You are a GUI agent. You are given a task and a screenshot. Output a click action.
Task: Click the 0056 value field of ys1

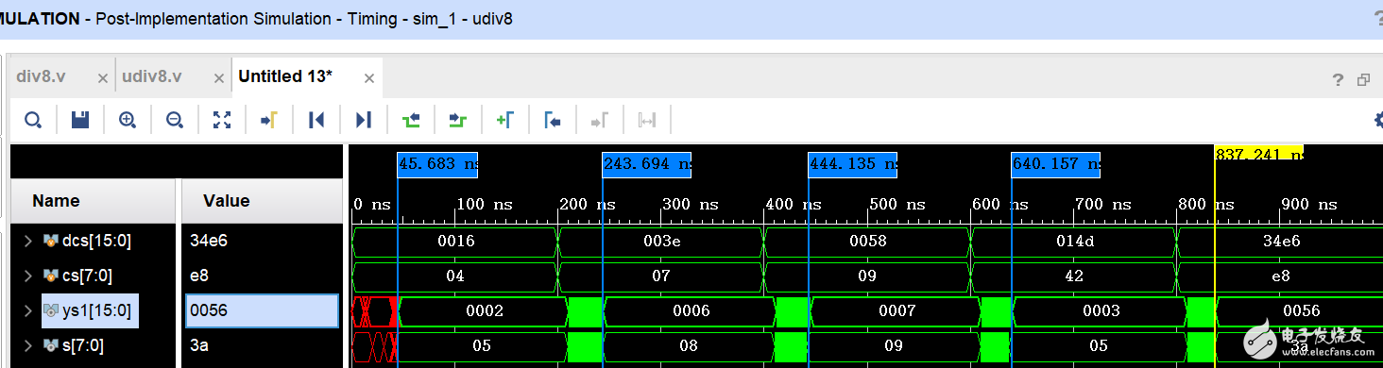(x=262, y=310)
